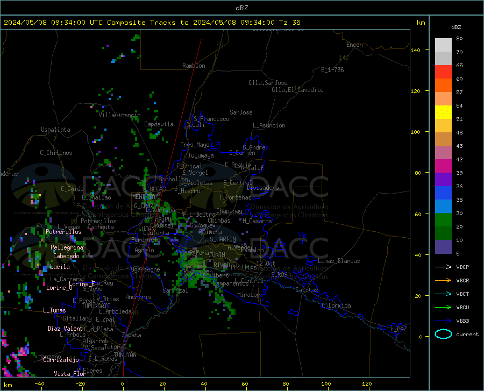This screenshot has width=484, height=391.
Task: Click the E_1-736 map label
Action: point(332,70)
